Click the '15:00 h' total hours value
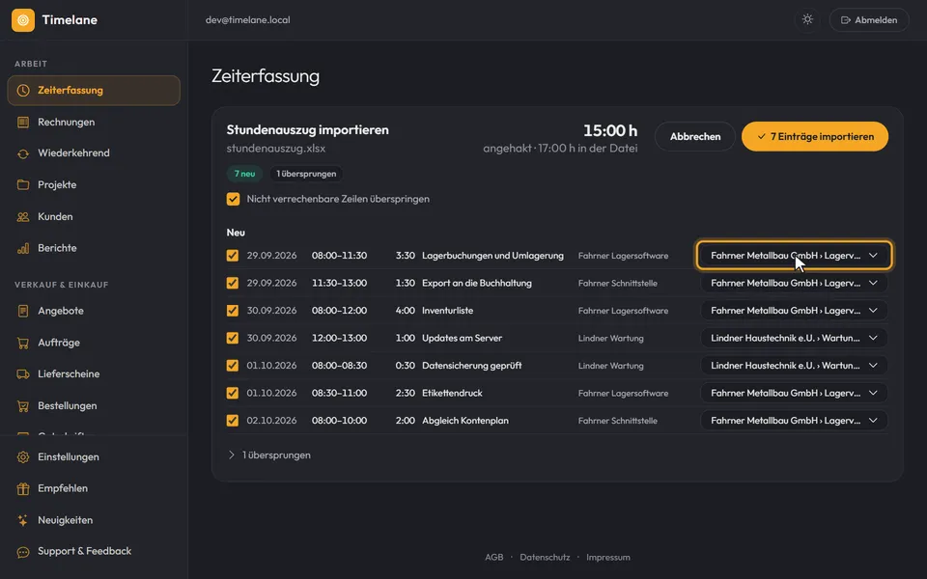The image size is (927, 579). 610,130
